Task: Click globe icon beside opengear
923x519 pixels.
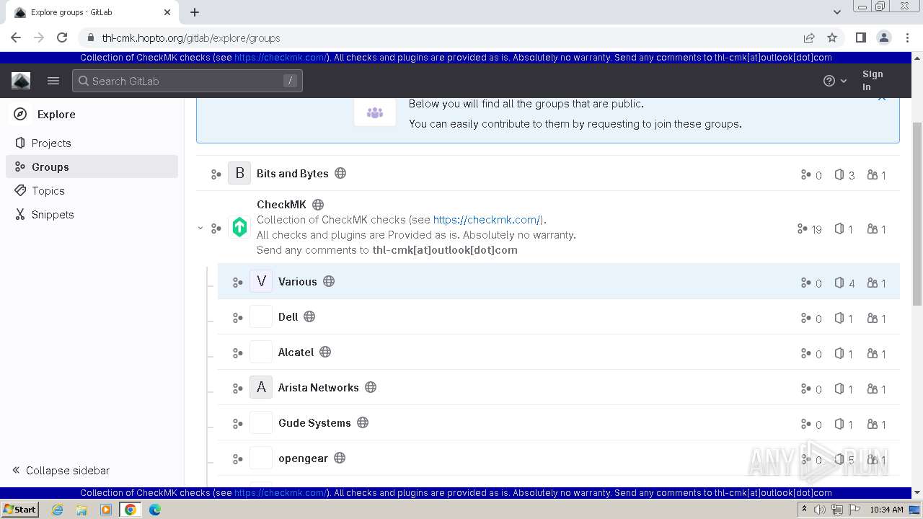Action: 340,458
